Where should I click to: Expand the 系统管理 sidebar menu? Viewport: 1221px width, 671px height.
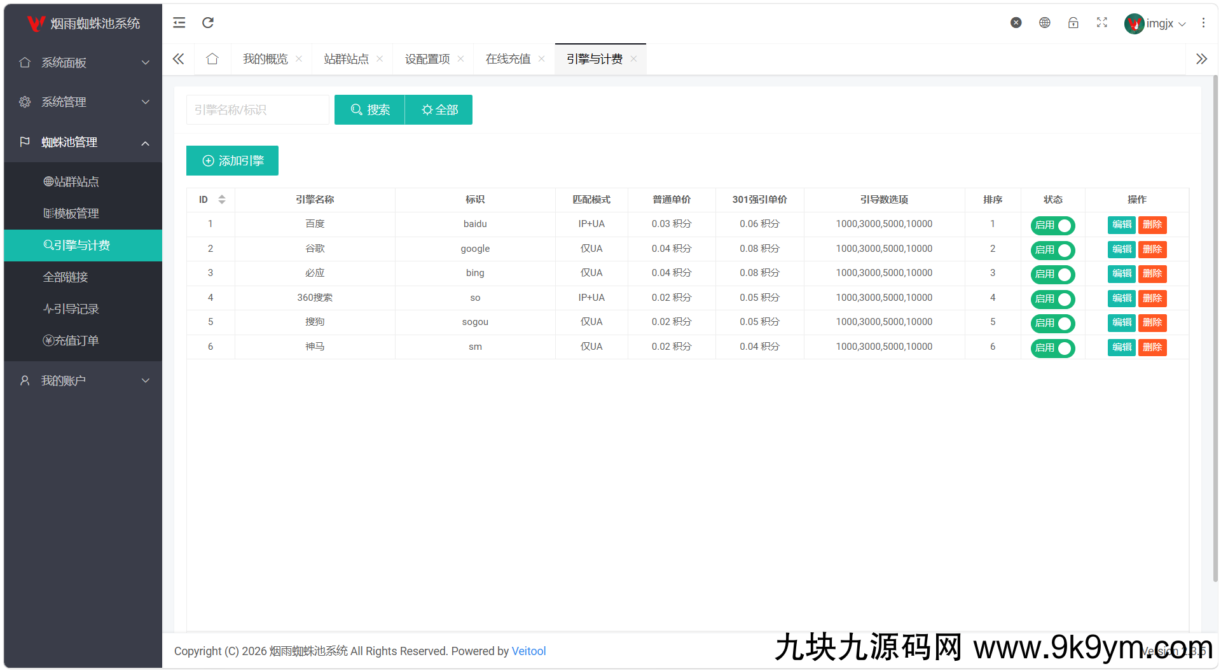[83, 102]
